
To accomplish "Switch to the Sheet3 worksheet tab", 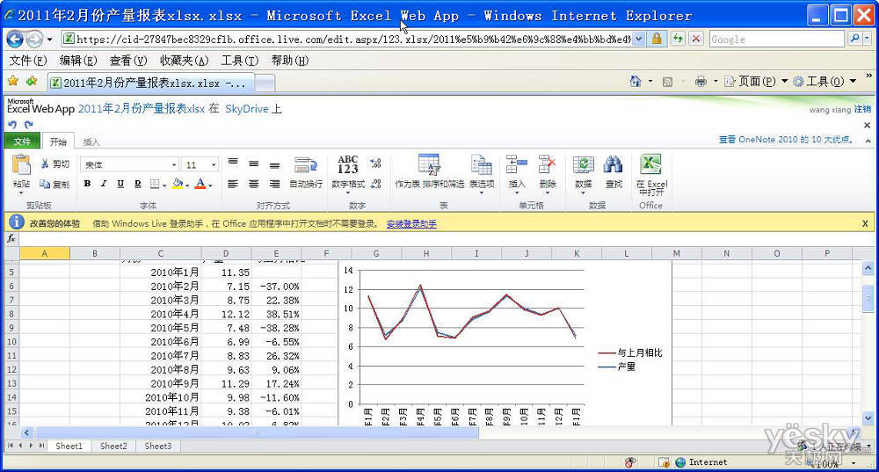I will pyautogui.click(x=158, y=447).
